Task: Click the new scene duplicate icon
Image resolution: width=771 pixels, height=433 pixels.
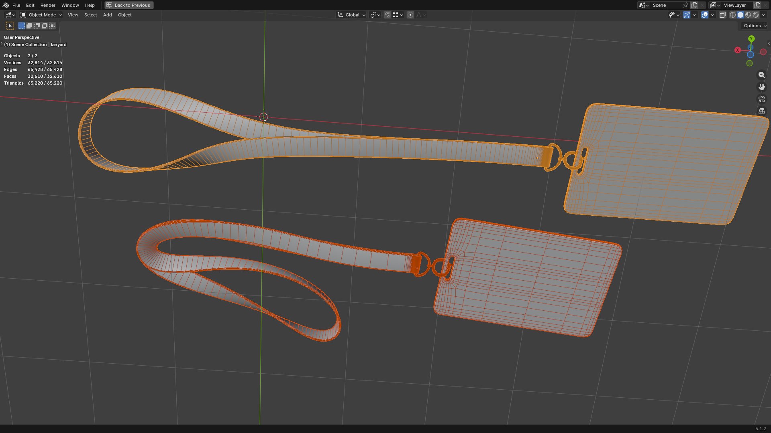Action: click(694, 5)
